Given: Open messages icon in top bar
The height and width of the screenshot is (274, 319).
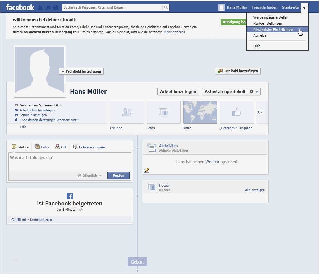Looking at the screenshot, I should pos(48,8).
